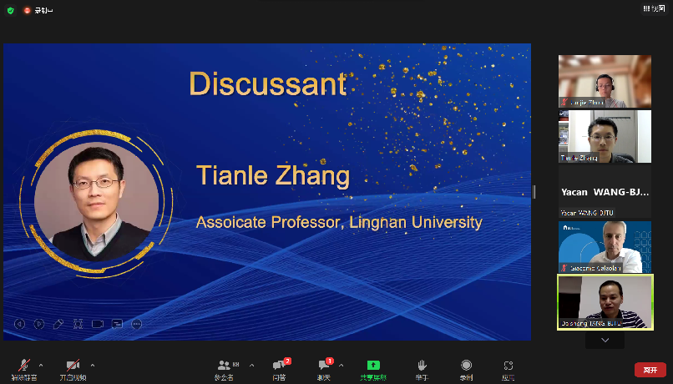Open audio options arrow beside the microphone

tap(41, 366)
